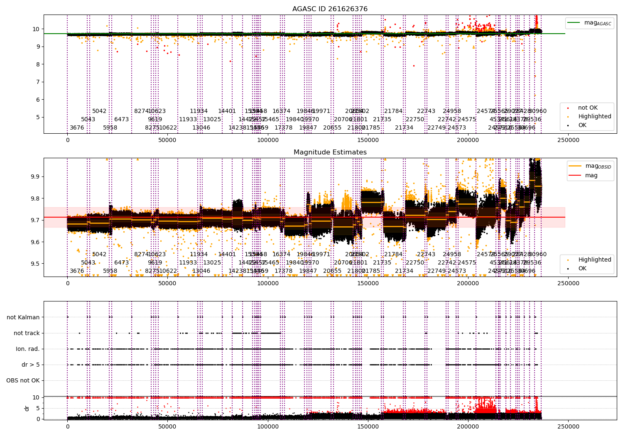Click OBSID label '11934' in the top panel
Image resolution: width=623 pixels, height=436 pixels.
[199, 111]
